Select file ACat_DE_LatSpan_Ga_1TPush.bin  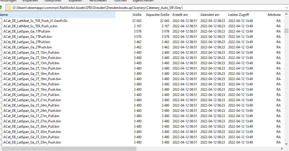[x=28, y=37]
